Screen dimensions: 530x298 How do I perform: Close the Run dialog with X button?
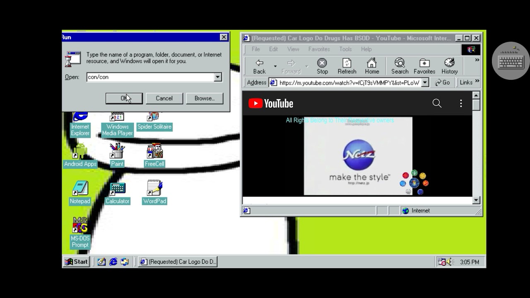point(224,37)
